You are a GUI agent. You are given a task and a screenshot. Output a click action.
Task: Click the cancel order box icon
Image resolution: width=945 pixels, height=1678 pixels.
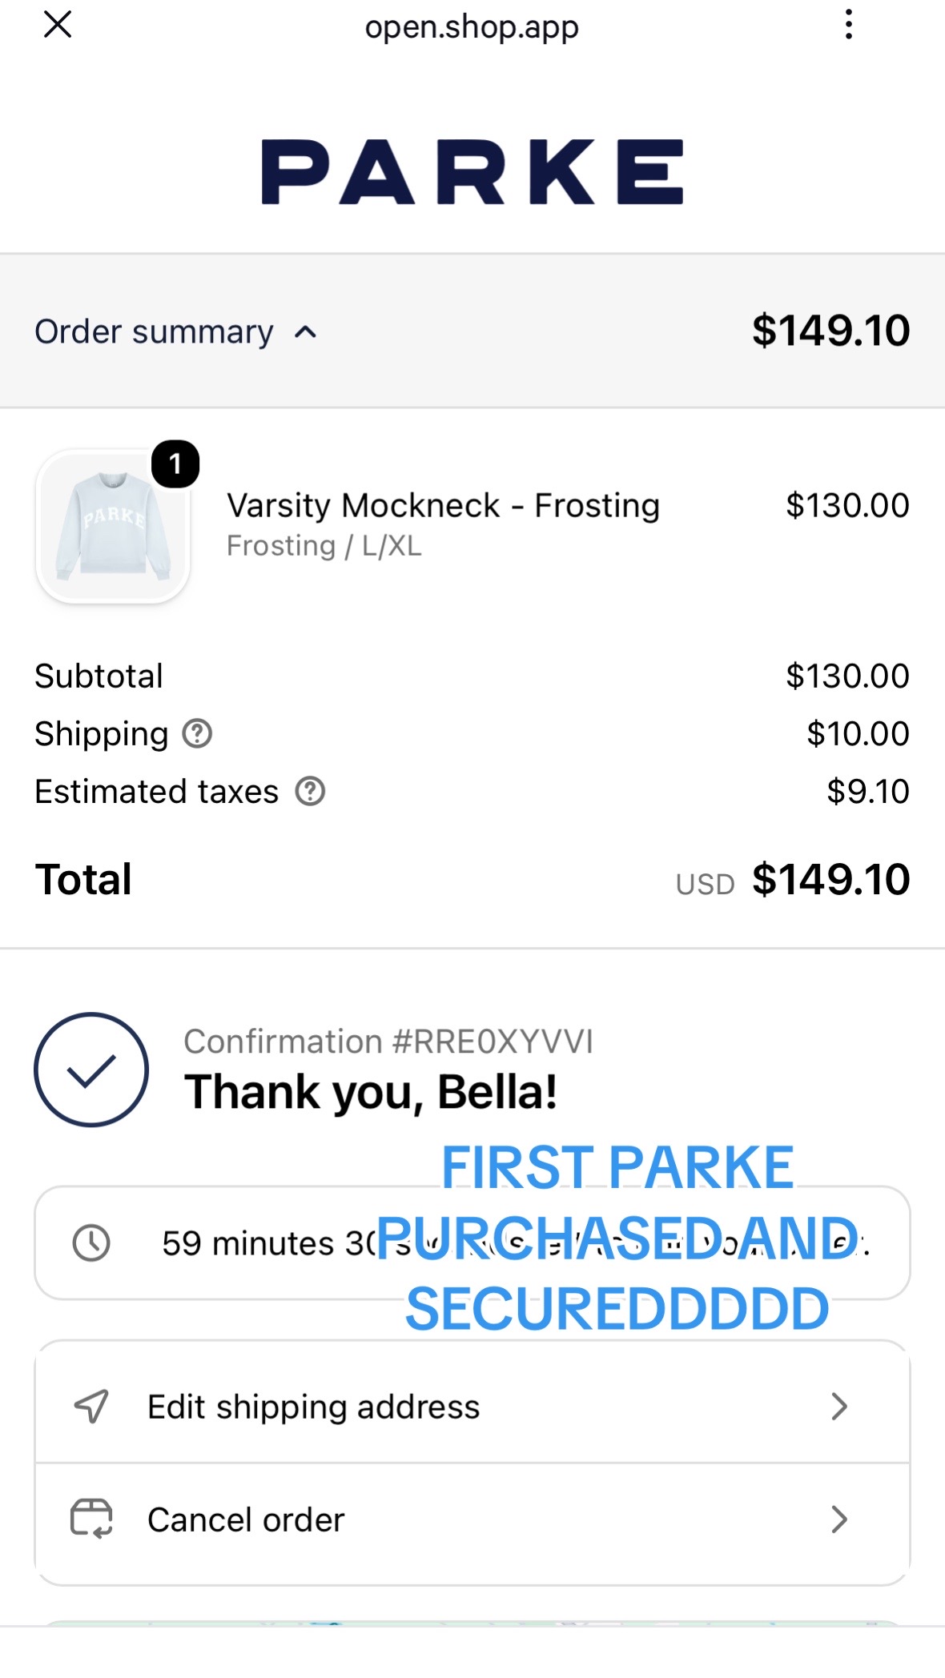click(x=91, y=1519)
